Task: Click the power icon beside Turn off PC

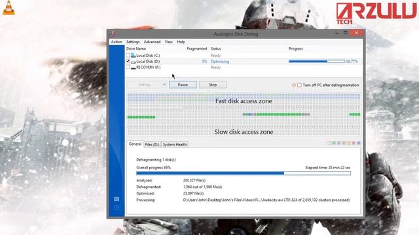Action: pos(294,85)
